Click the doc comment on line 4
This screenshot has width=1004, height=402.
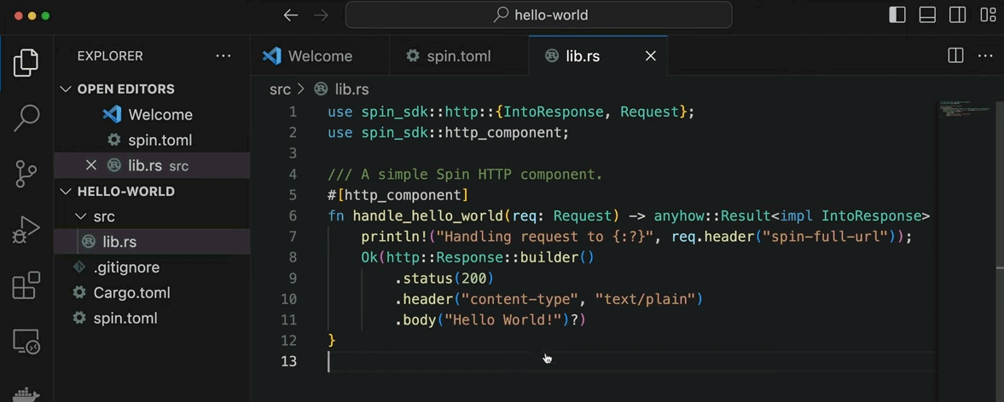(466, 175)
